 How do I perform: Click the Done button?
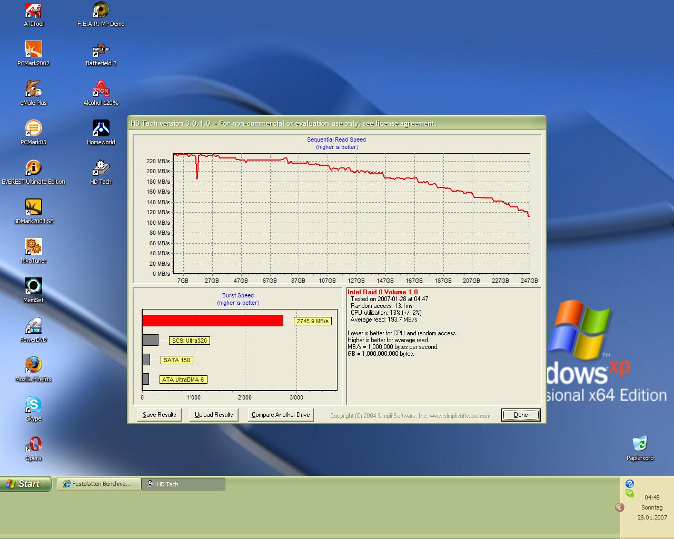(x=521, y=415)
